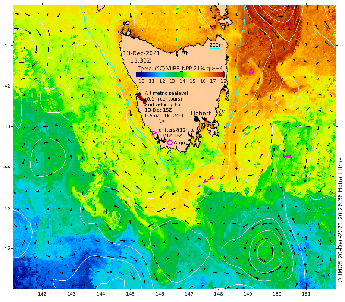Viewport: 345px width, 302px height.
Task: Click the magenta drifter legend marker near 'drifters@12h'
Action: (x=154, y=133)
